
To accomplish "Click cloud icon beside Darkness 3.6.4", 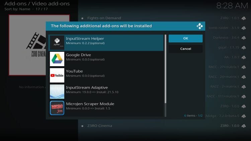I will tap(244, 38).
